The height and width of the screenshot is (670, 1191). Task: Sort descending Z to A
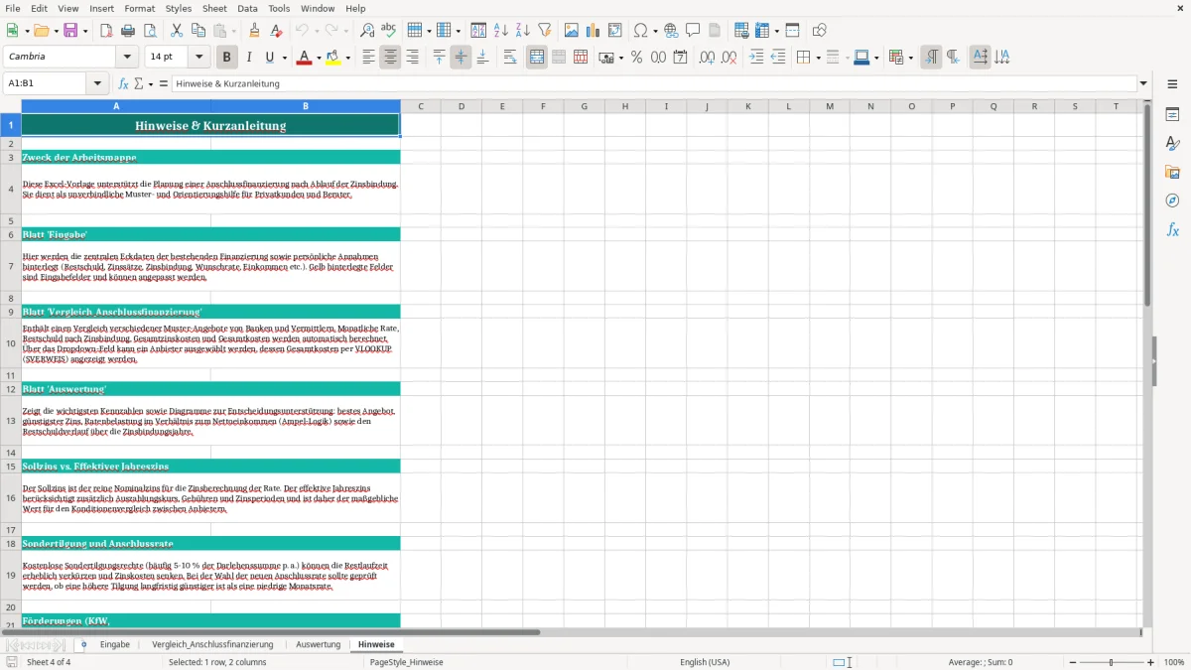point(522,31)
